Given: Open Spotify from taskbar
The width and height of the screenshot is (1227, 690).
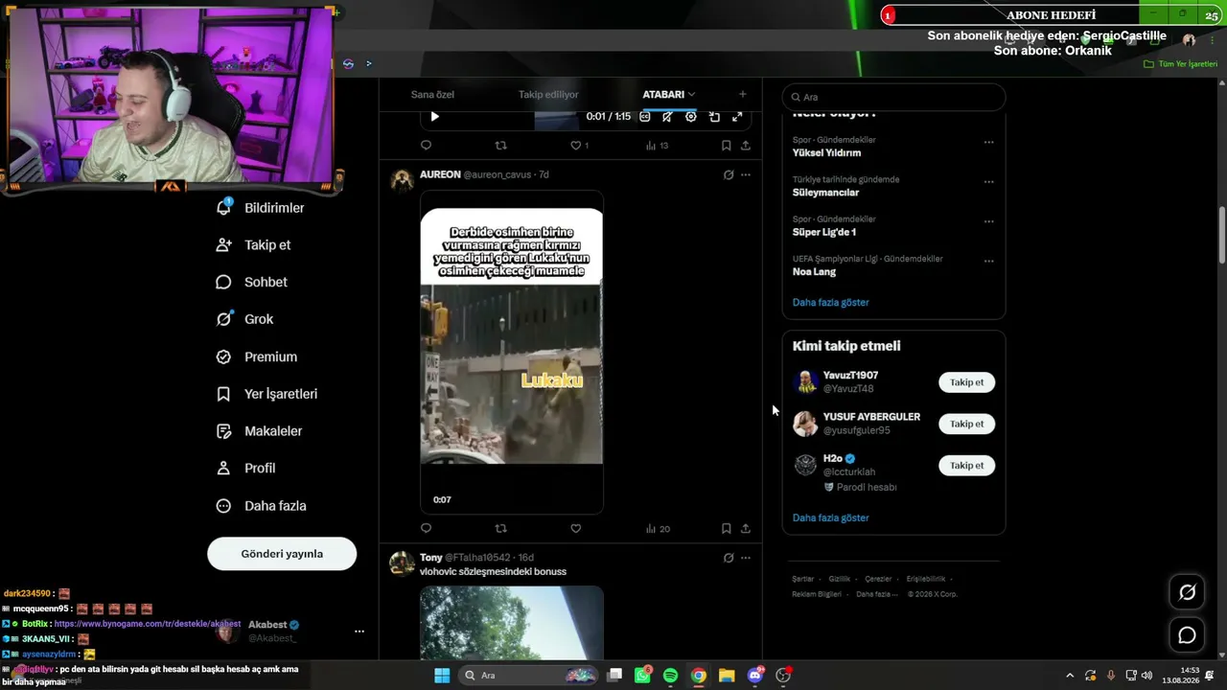Looking at the screenshot, I should point(670,676).
